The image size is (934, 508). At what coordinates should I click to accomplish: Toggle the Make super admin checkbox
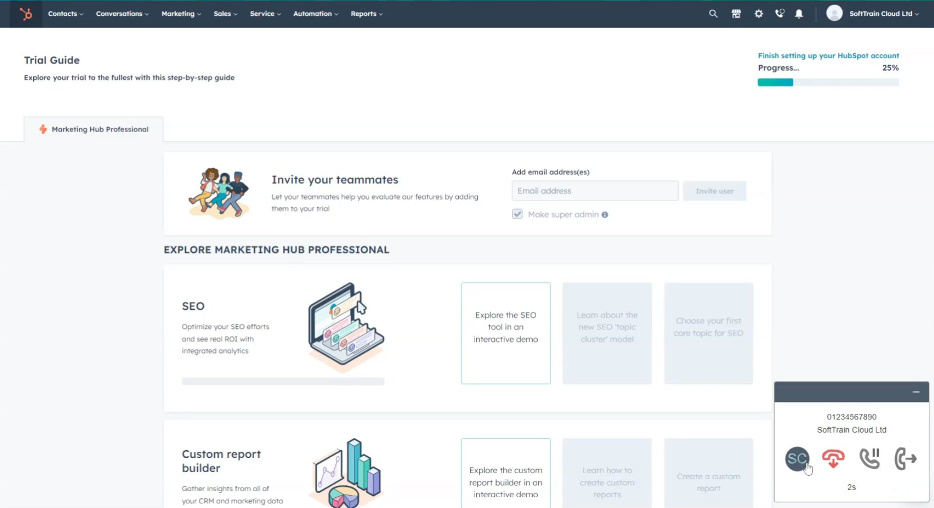(517, 214)
